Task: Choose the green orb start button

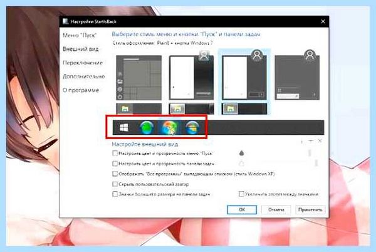Action: (x=147, y=127)
